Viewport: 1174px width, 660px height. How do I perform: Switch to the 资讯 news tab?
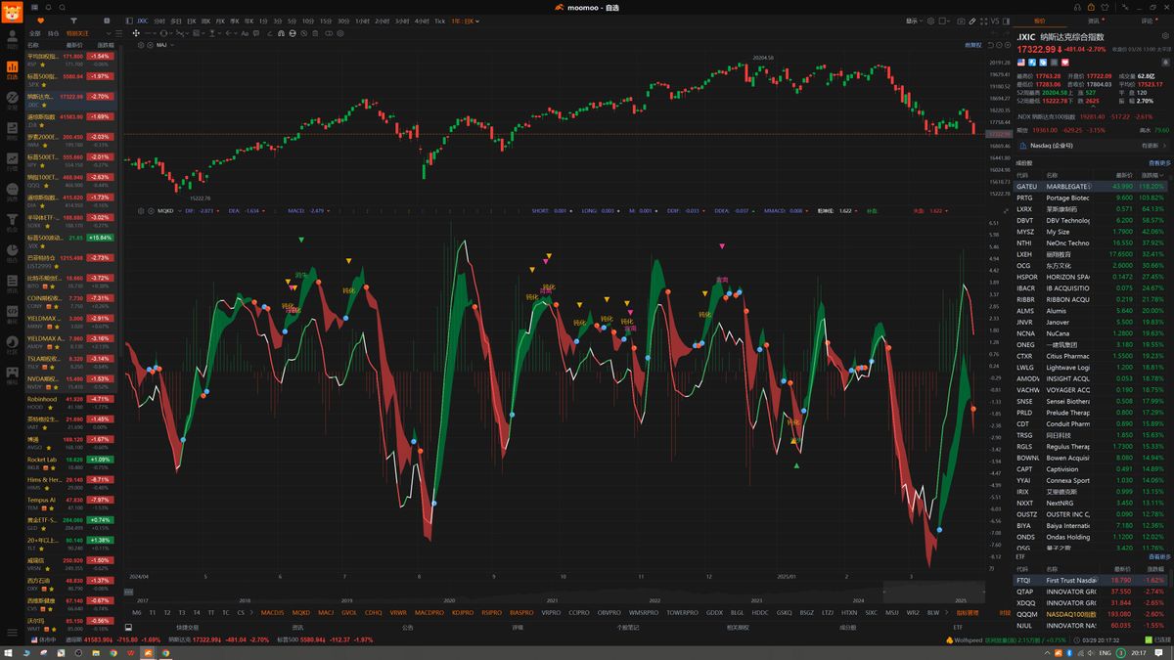pyautogui.click(x=1093, y=21)
